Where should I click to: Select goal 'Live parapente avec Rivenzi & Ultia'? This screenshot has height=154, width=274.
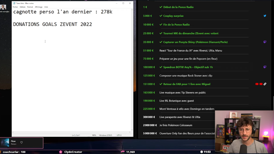[179, 117]
